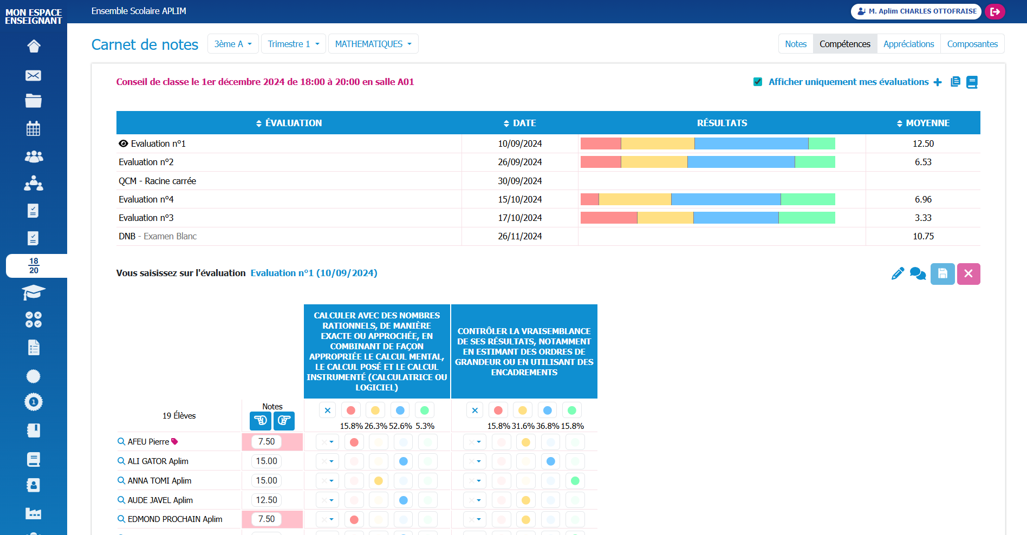1027x535 pixels.
Task: Click the note field for ANNA TOMI Aplim
Action: (x=266, y=481)
